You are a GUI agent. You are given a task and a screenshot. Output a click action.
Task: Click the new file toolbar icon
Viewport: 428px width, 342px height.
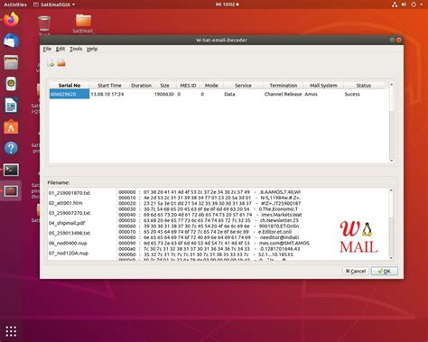(x=51, y=63)
